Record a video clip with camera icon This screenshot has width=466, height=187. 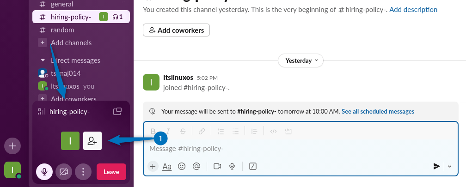[x=217, y=166]
